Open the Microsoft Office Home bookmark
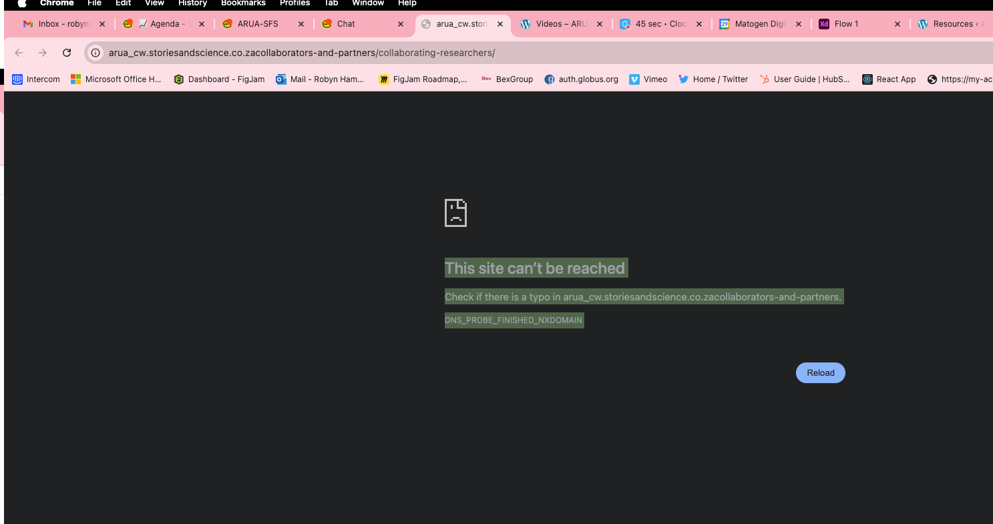This screenshot has height=524, width=993. tap(116, 79)
